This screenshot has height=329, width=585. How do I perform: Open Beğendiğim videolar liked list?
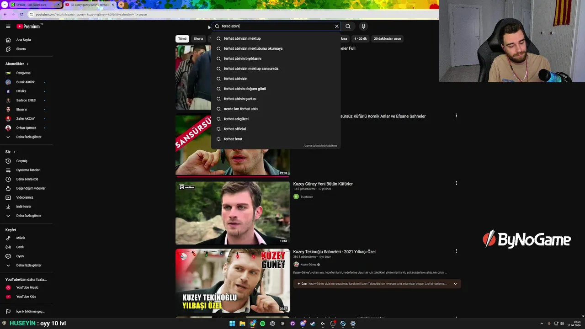27,188
